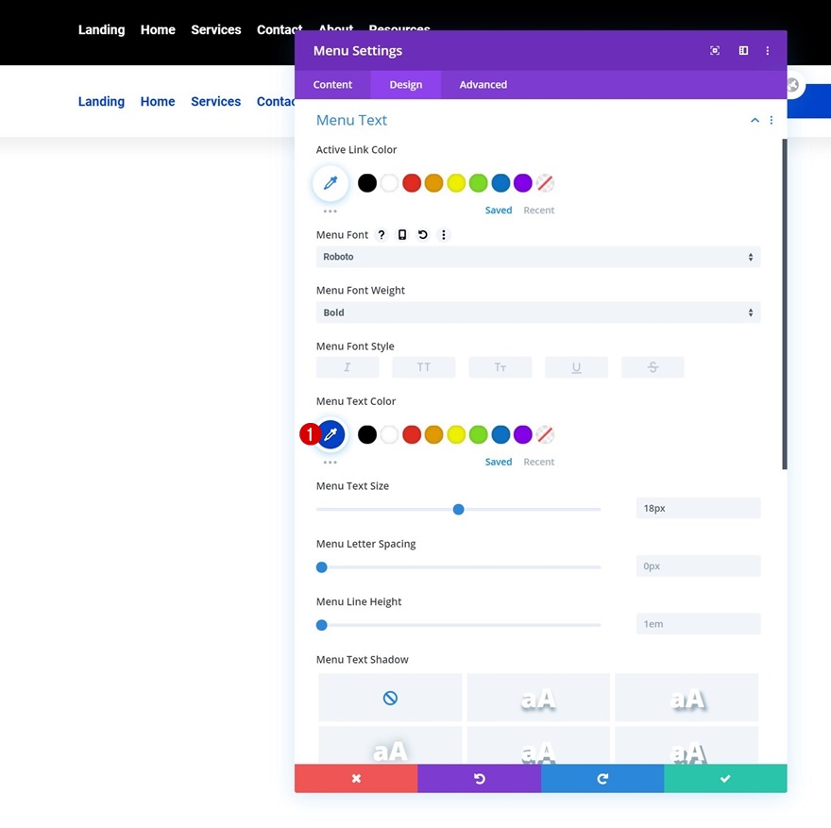The height and width of the screenshot is (828, 831).
Task: Switch to the Advanced tab
Action: point(483,84)
